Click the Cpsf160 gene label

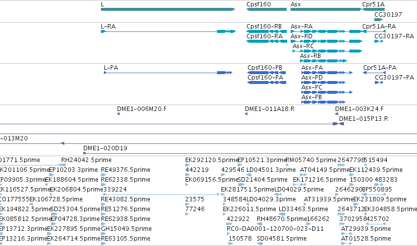click(x=259, y=4)
